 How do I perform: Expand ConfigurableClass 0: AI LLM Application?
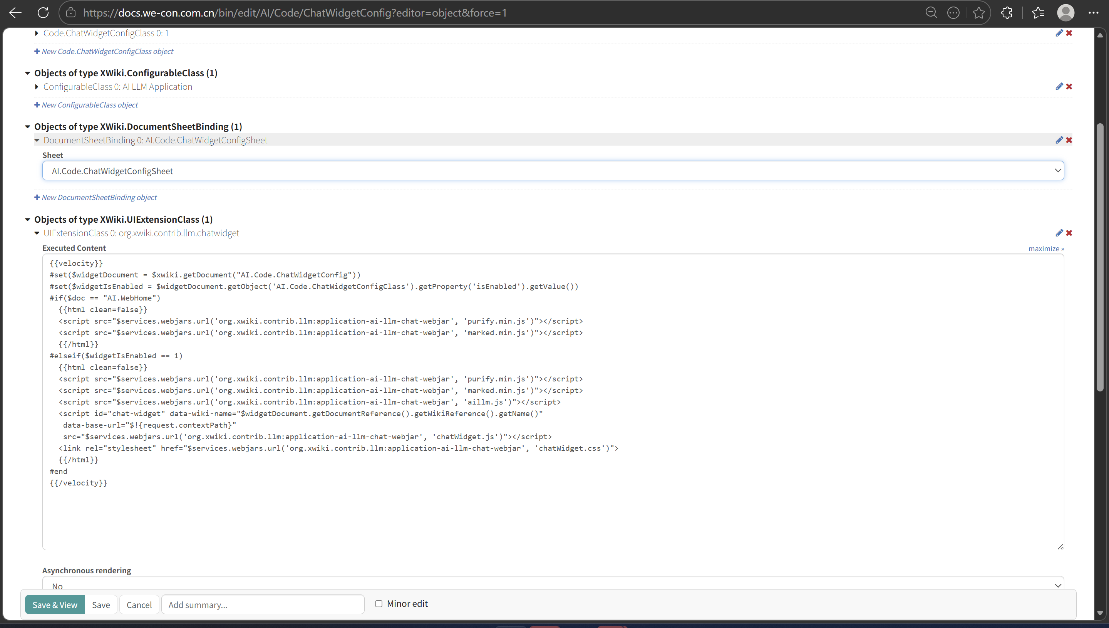pos(37,87)
